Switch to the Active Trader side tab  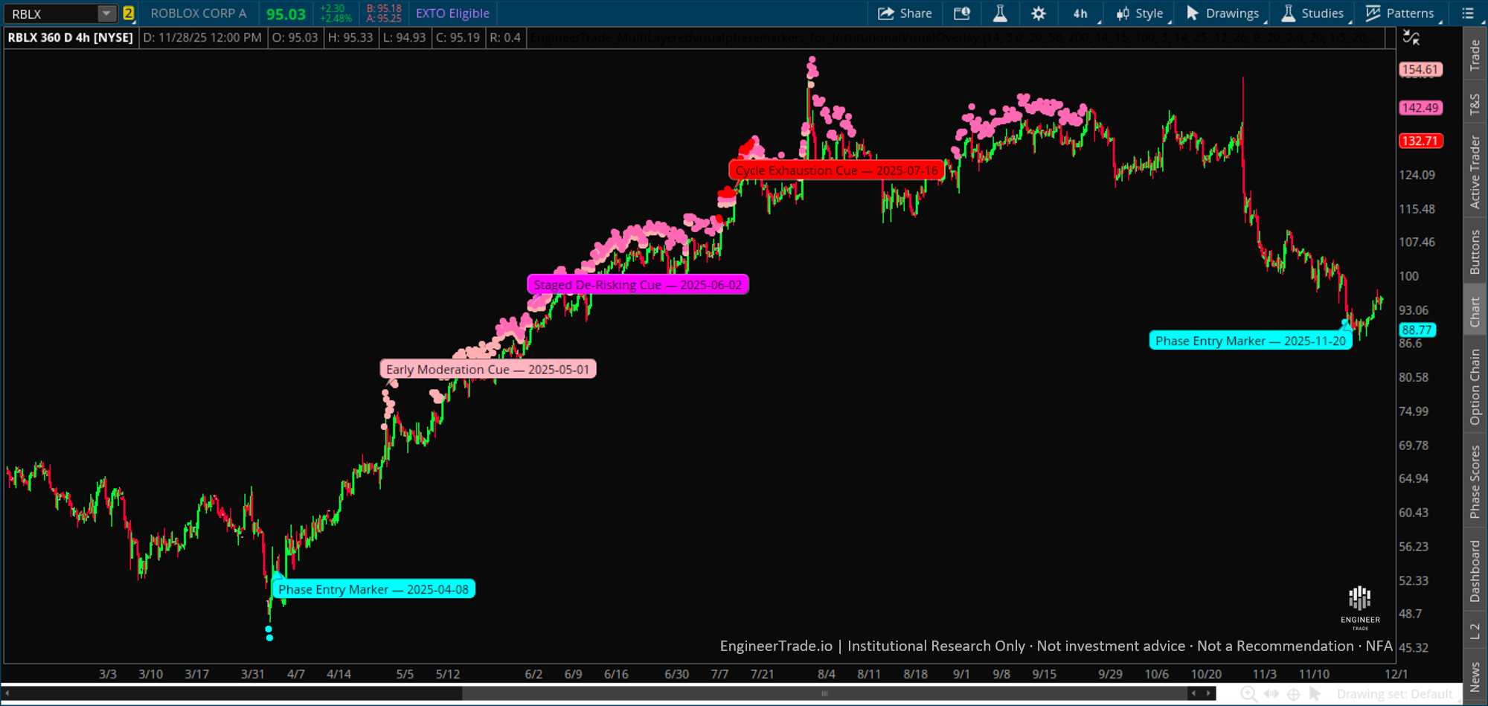coord(1475,172)
